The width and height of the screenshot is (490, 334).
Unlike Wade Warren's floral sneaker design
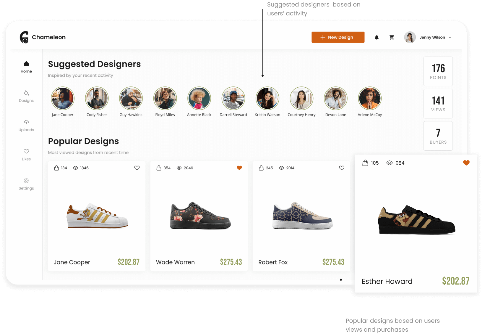coord(239,168)
